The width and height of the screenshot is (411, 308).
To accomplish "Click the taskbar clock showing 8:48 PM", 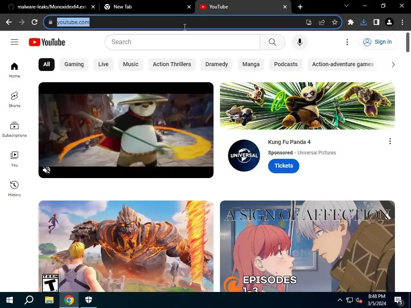I will [376, 300].
